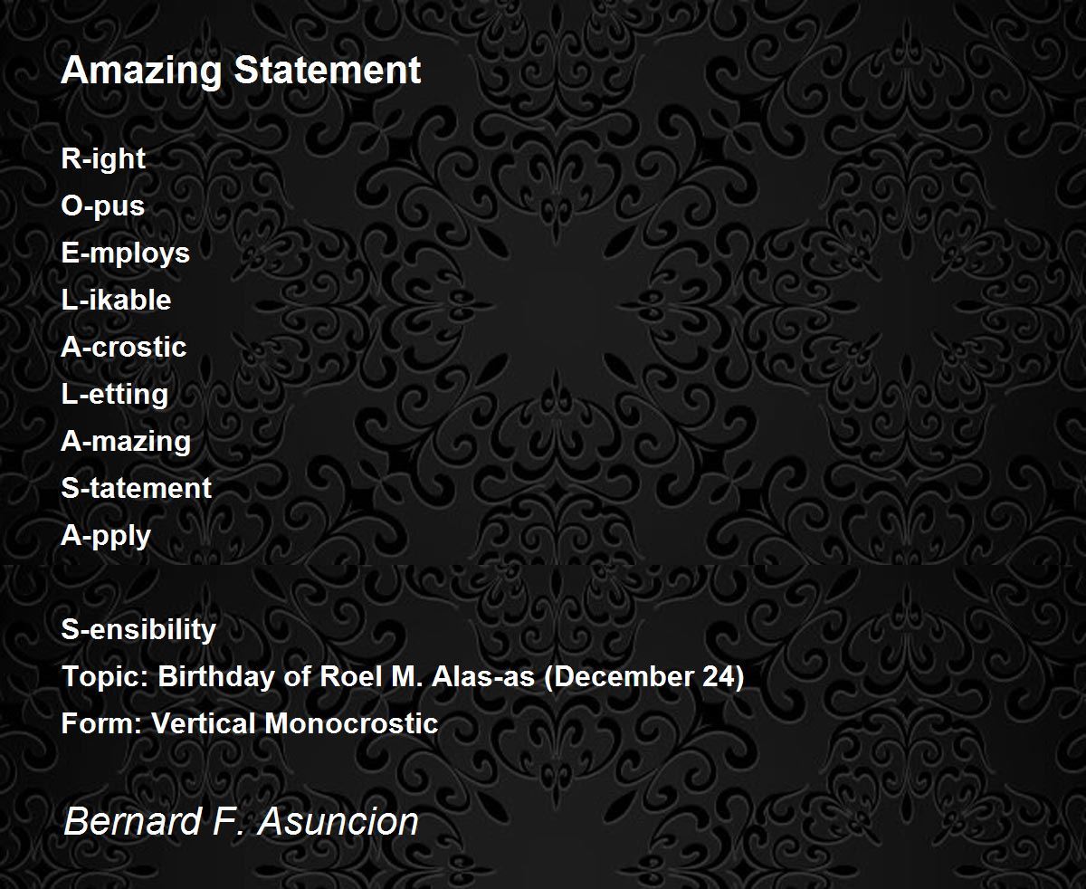Select the A-crostic line
This screenshot has width=1086, height=889.
[124, 347]
